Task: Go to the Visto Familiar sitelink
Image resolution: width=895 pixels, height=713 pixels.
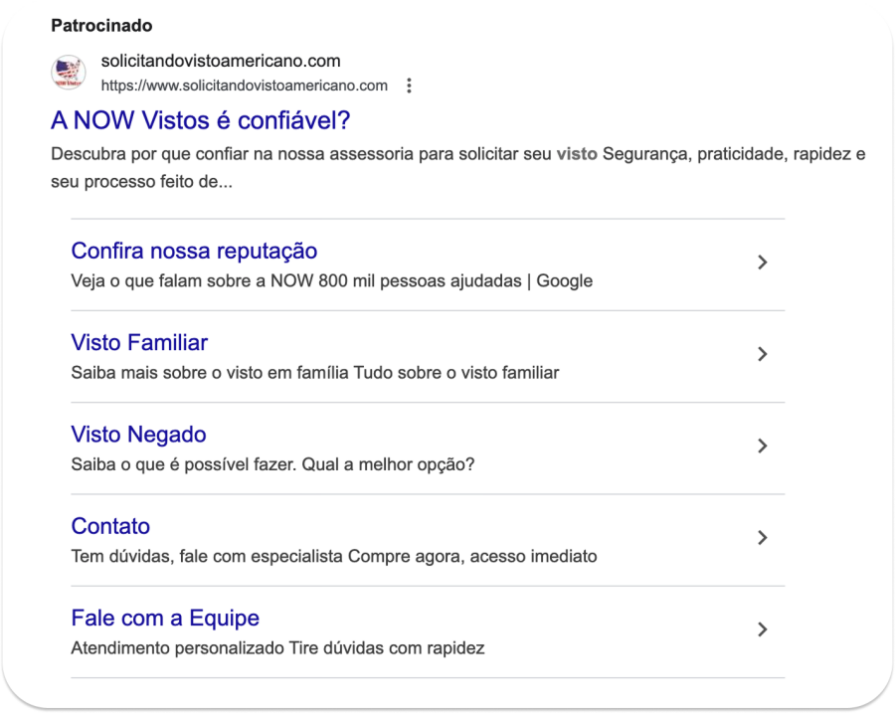Action: click(x=139, y=343)
